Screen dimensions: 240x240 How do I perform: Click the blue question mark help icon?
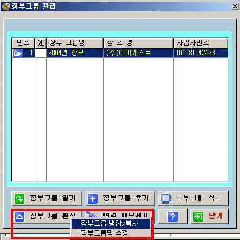pos(173,217)
